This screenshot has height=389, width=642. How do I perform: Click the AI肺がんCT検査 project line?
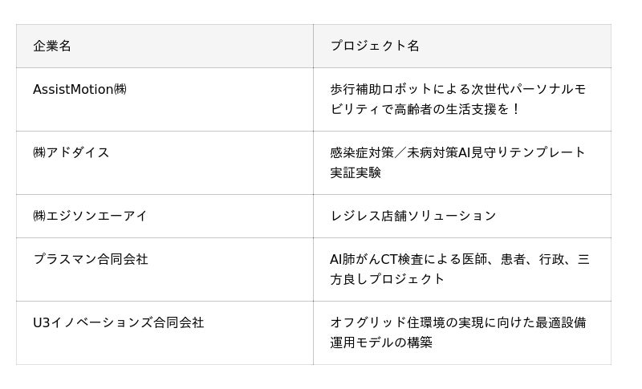[459, 259]
